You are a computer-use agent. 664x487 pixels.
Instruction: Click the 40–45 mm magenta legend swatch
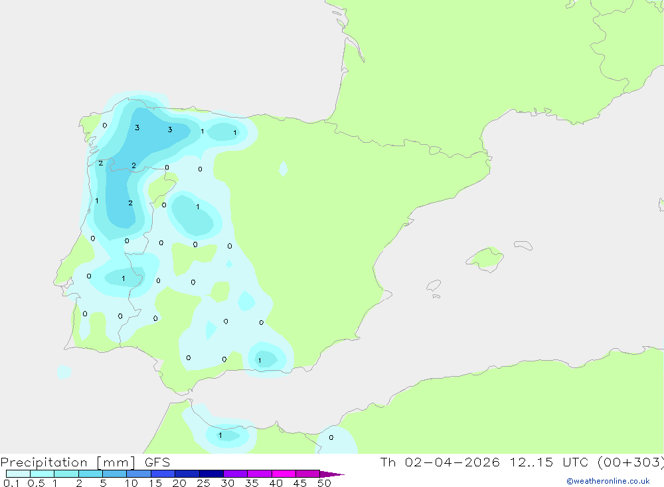click(284, 474)
